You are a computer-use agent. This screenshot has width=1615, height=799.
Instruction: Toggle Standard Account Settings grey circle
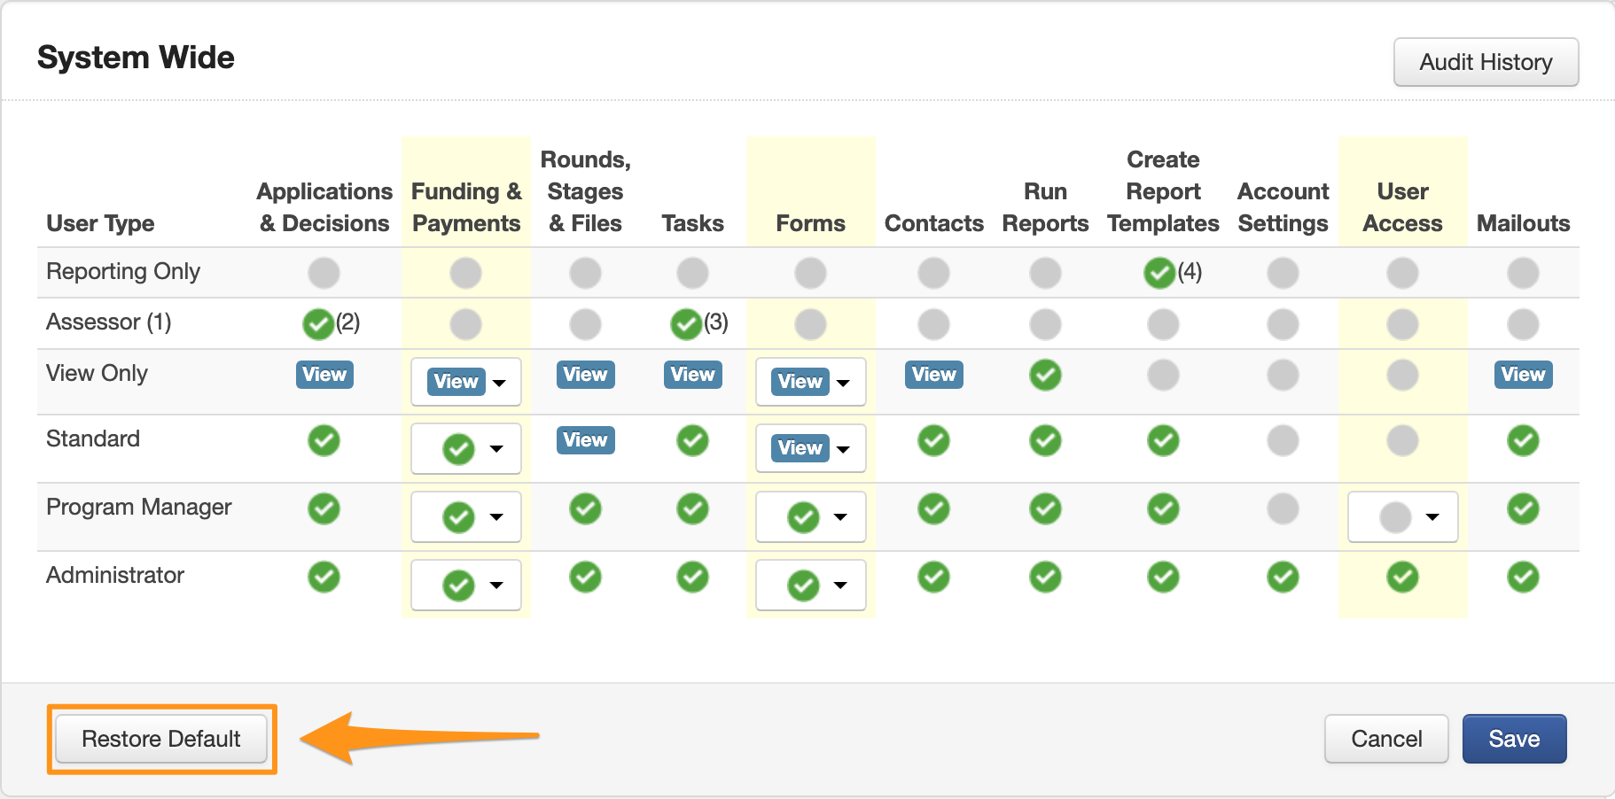point(1283,440)
